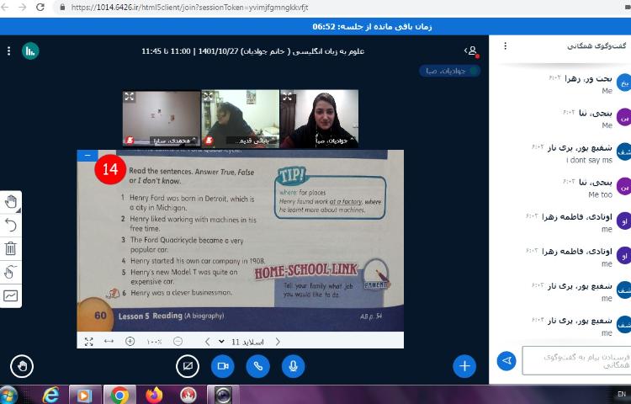Go to the previous slide
The width and height of the screenshot is (631, 404).
click(x=207, y=342)
